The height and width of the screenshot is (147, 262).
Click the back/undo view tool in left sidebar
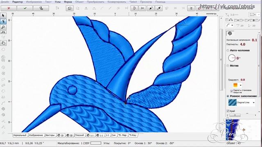[x=3, y=43]
